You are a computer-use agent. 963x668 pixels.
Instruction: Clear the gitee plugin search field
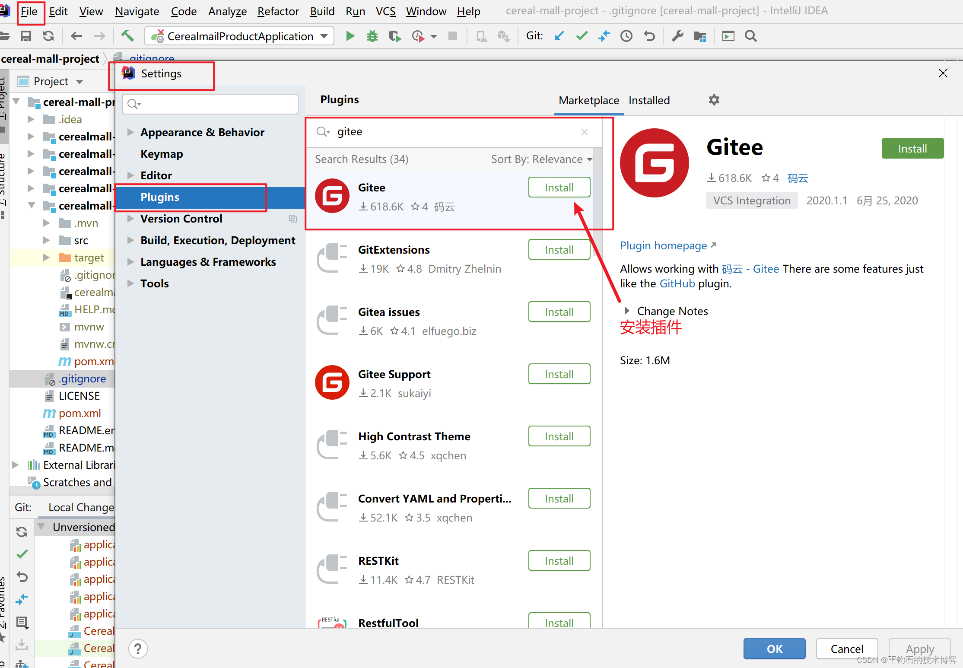tap(584, 132)
